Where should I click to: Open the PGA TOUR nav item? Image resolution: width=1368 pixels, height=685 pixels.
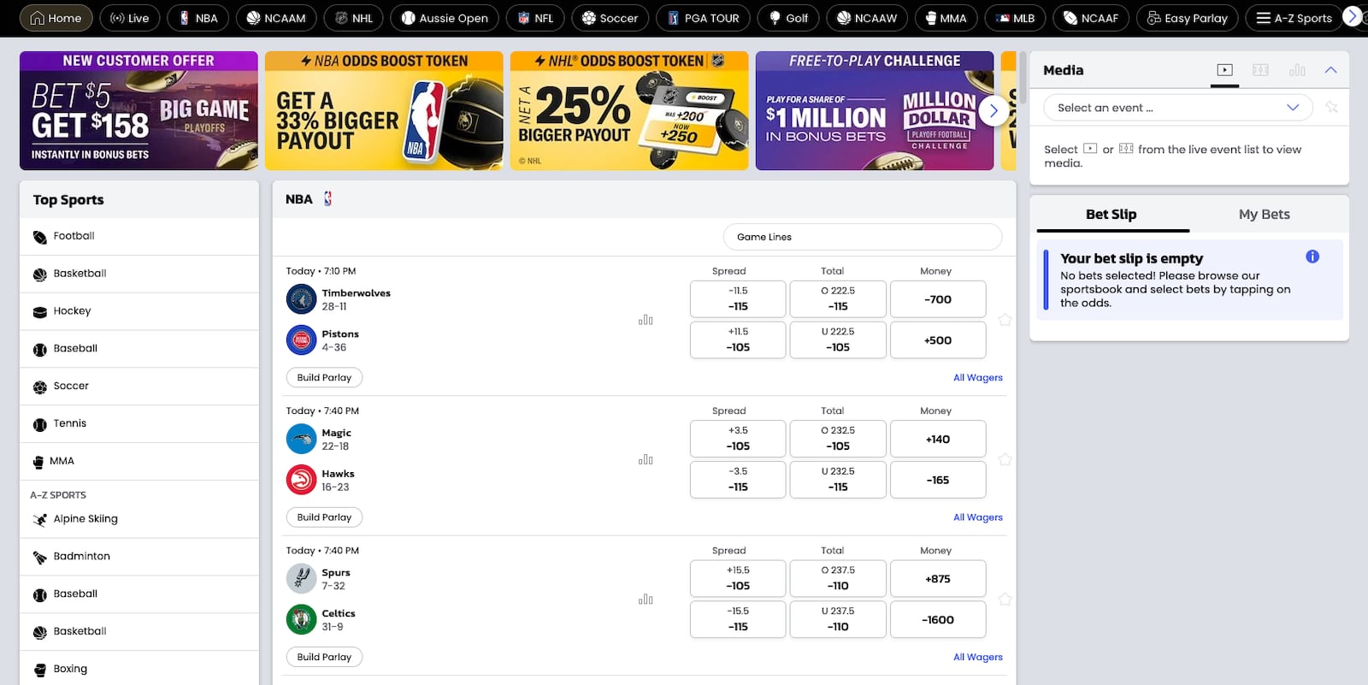704,18
